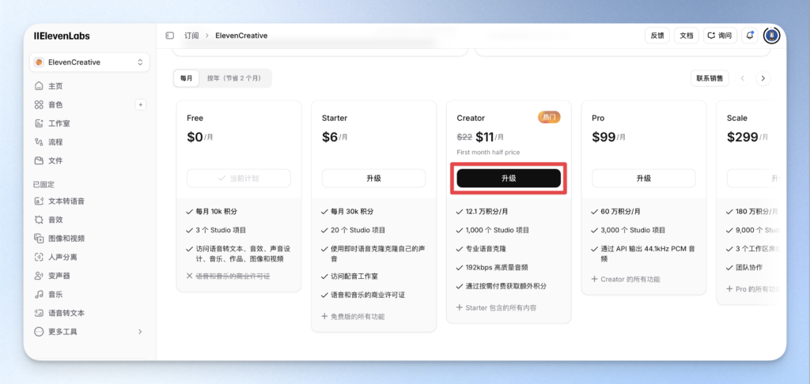The image size is (810, 384).
Task: Open the user profile avatar
Action: (x=771, y=36)
